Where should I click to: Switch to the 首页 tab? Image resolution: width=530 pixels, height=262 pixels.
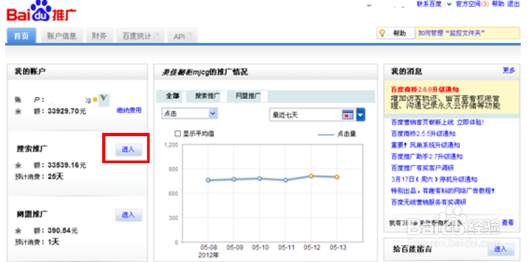tap(21, 36)
